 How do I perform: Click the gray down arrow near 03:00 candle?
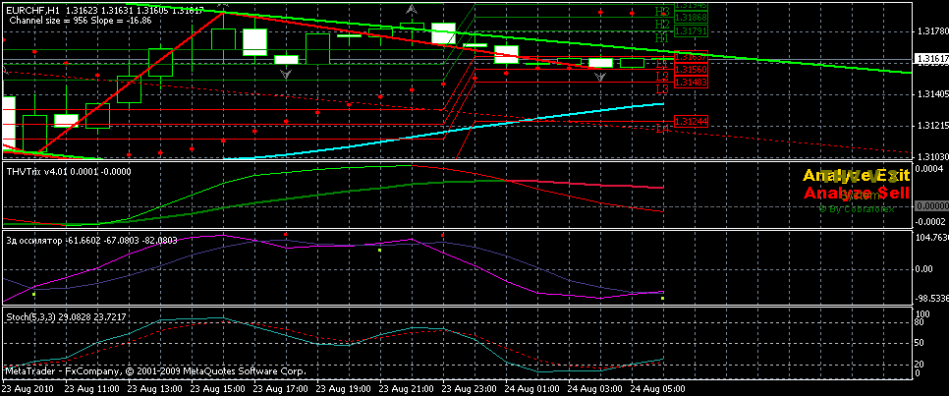[x=601, y=77]
